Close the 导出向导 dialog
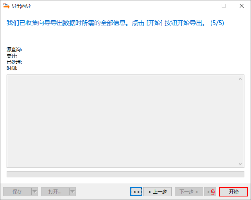 click(242, 6)
